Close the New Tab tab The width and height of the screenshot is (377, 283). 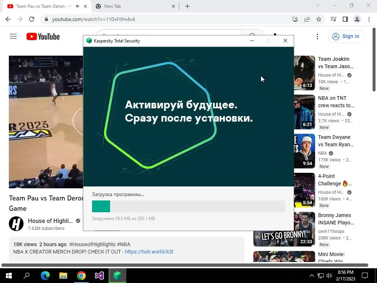[x=173, y=7]
